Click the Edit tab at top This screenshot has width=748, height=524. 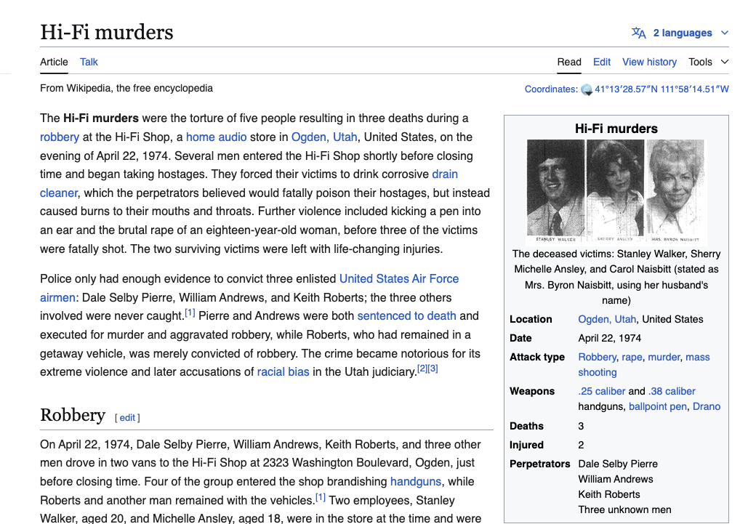601,62
